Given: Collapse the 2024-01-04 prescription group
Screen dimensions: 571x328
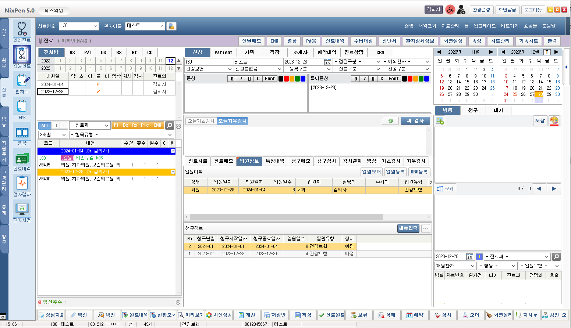Looking at the screenshot, I should pos(173,151).
